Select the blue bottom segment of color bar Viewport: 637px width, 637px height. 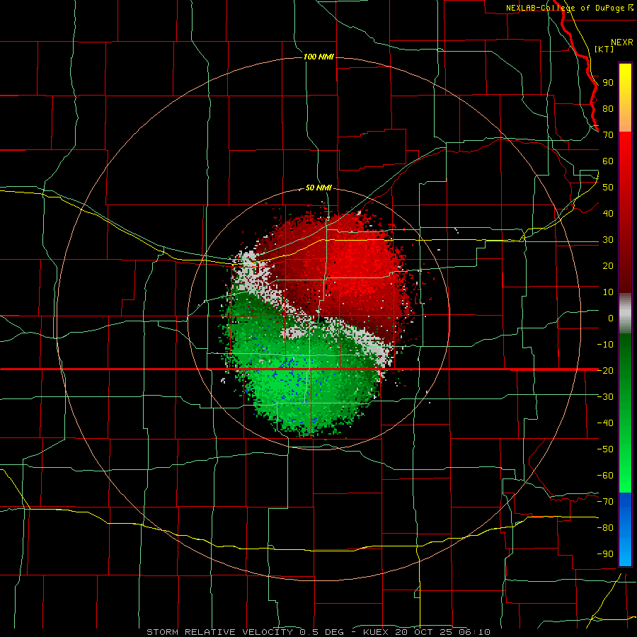pyautogui.click(x=625, y=529)
